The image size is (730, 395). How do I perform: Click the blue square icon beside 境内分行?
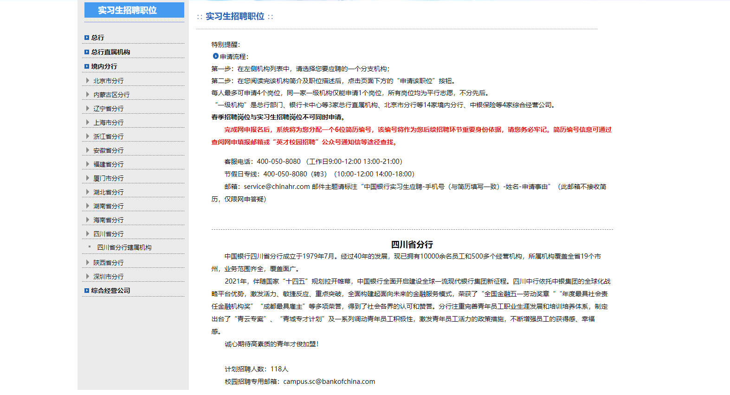coord(87,66)
